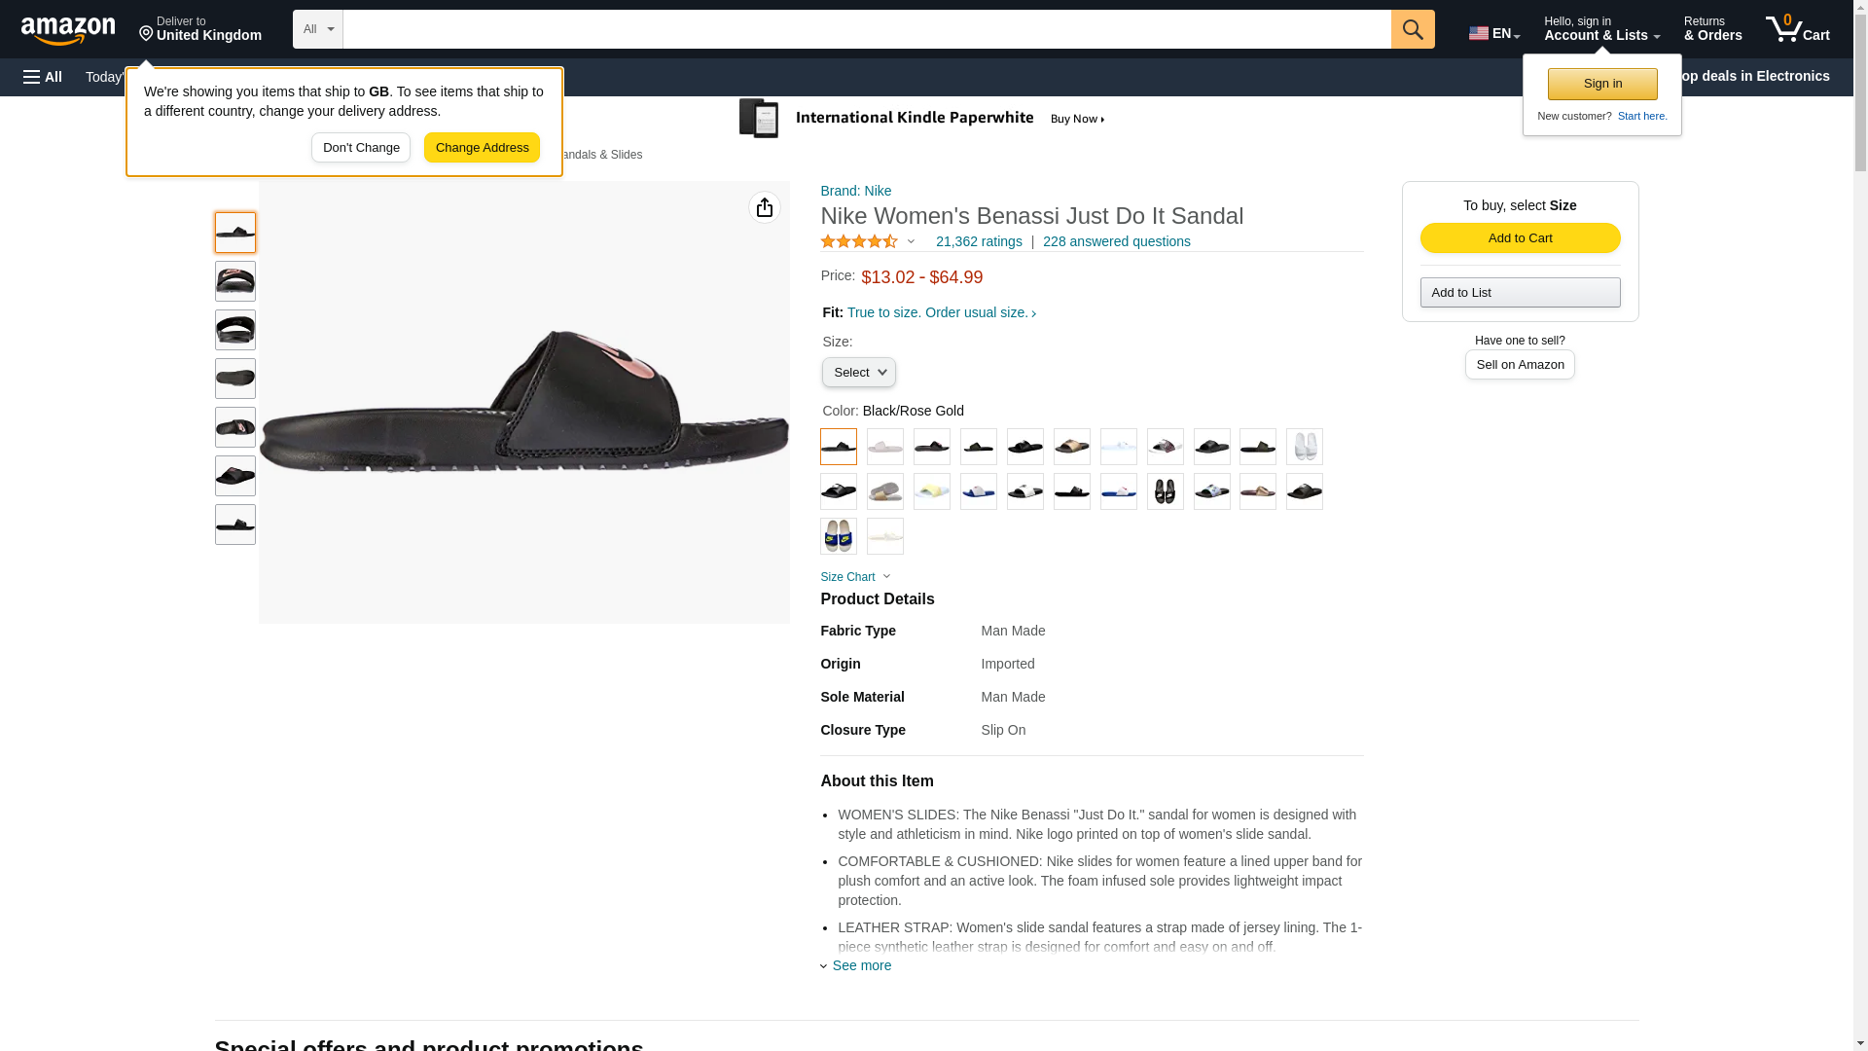1868x1051 pixels.
Task: Click into the Amazon search field
Action: tap(866, 29)
